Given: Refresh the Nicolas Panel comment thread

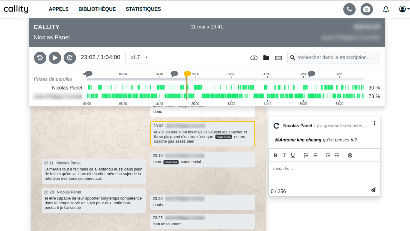Looking at the screenshot, I should [x=276, y=126].
